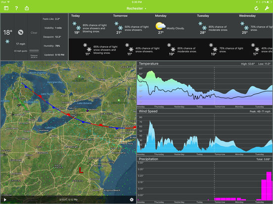Tap the Dewpoint 12.2° reading
This screenshot has height=204, width=273.
(x=52, y=37)
